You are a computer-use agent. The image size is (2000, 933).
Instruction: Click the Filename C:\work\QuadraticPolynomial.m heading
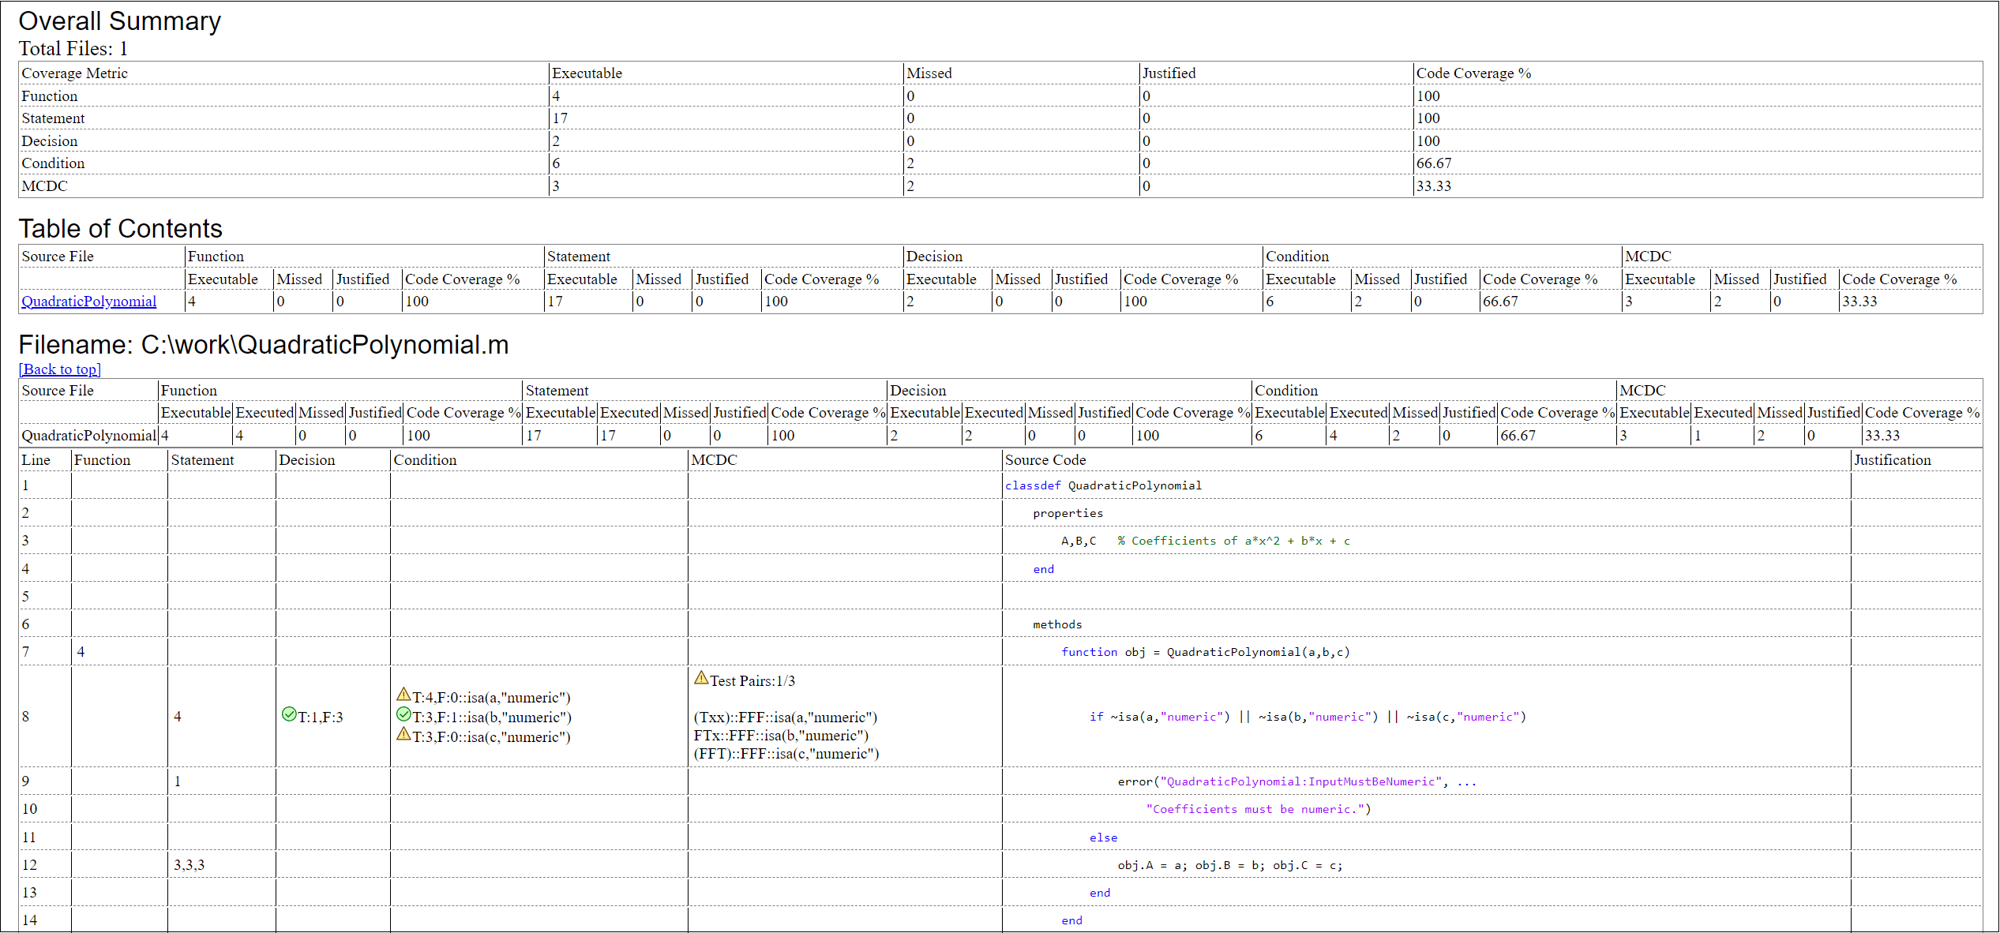point(264,345)
